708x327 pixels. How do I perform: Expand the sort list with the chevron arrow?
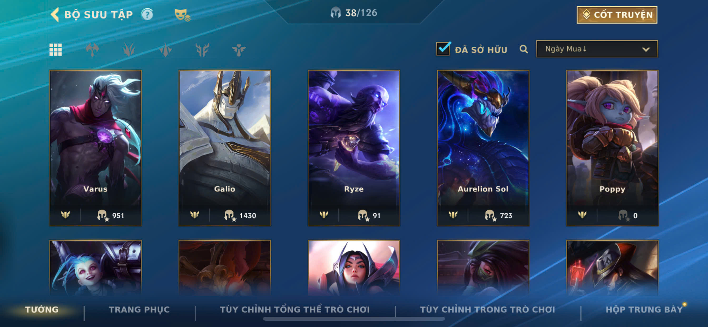point(646,49)
